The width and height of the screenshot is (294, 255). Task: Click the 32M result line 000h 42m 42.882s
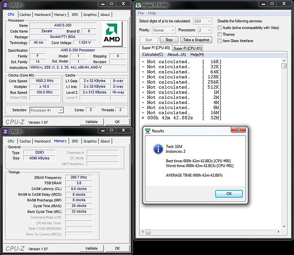pyautogui.click(x=181, y=118)
